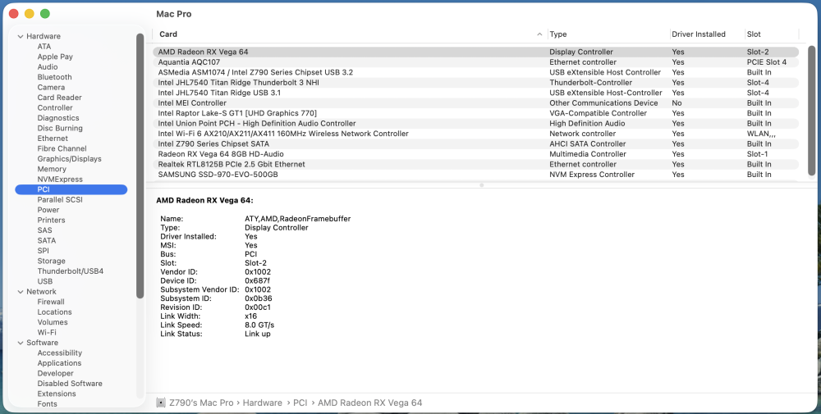Select Controller in the sidebar
Image resolution: width=821 pixels, height=414 pixels.
55,107
